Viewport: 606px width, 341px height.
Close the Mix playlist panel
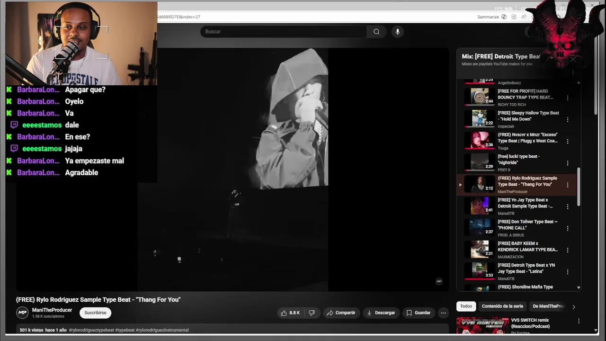(x=573, y=59)
